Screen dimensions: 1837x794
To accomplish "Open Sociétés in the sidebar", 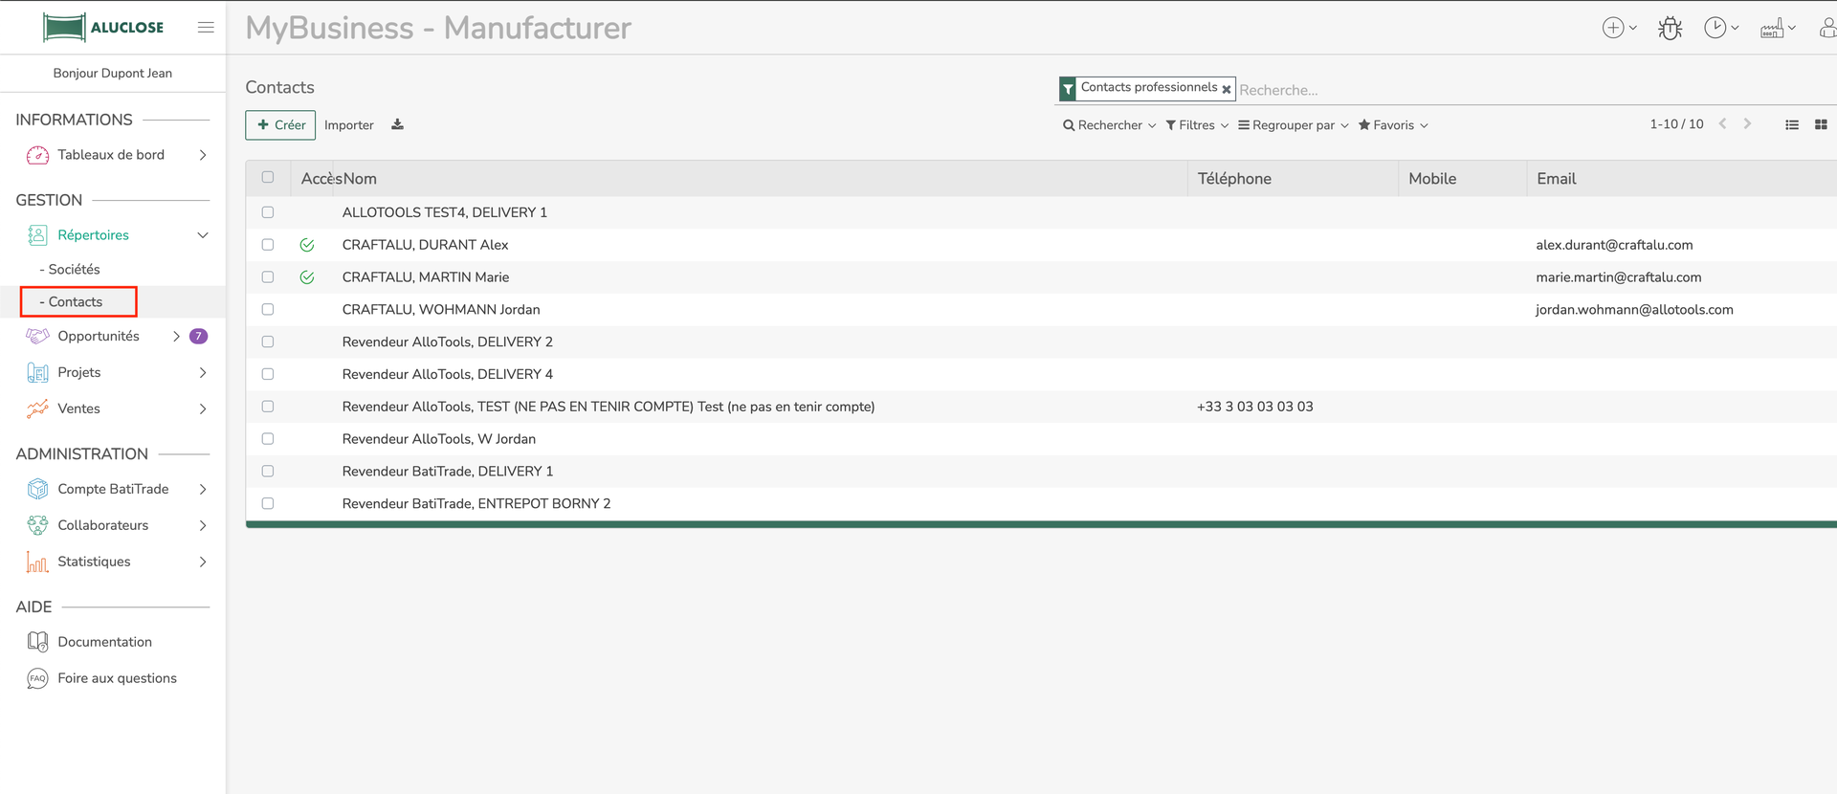I will pos(74,270).
